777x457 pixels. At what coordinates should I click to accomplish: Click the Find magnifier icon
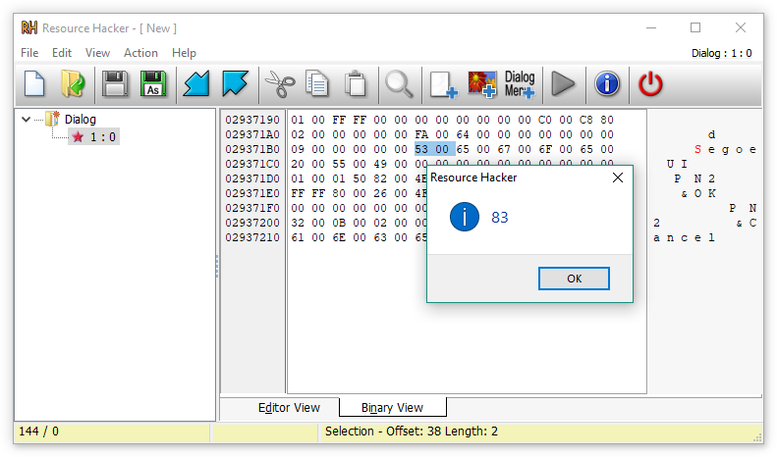coord(399,84)
